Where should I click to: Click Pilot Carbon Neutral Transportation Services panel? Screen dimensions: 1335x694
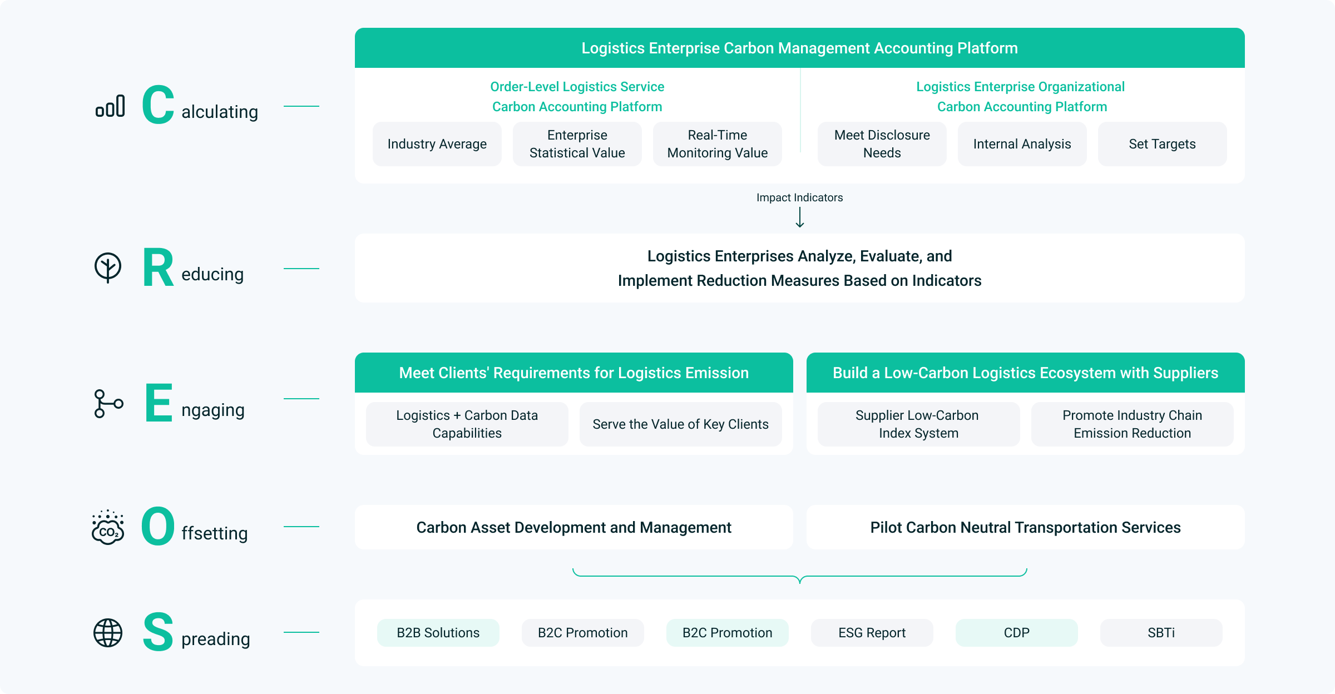tap(1026, 527)
